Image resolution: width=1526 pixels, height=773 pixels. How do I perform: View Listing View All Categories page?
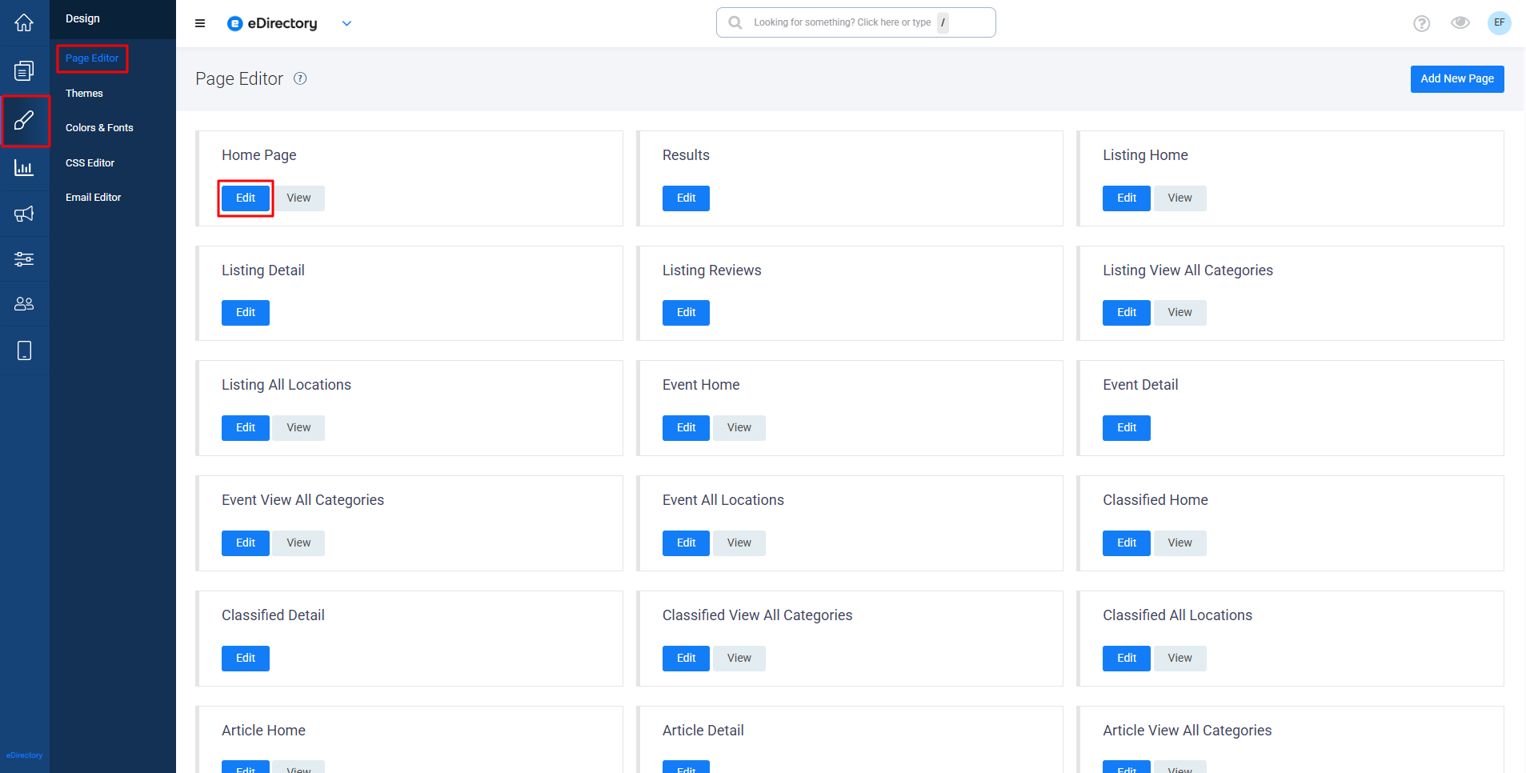pos(1180,313)
